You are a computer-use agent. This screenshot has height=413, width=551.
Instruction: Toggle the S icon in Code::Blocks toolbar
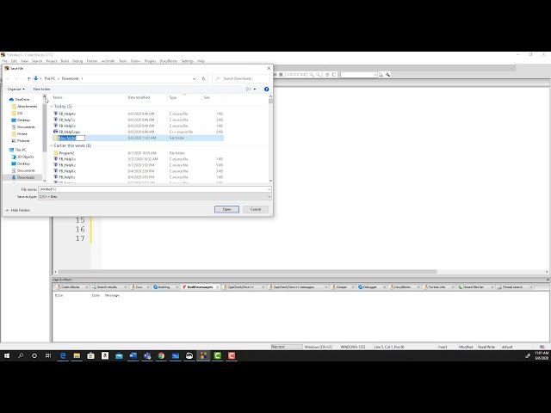pyautogui.click(x=327, y=75)
